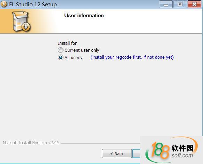Go to previous step with Back button
The height and width of the screenshot is (164, 203).
[x=117, y=154]
